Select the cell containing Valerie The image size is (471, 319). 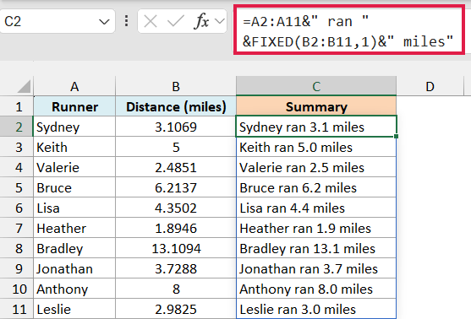[74, 167]
